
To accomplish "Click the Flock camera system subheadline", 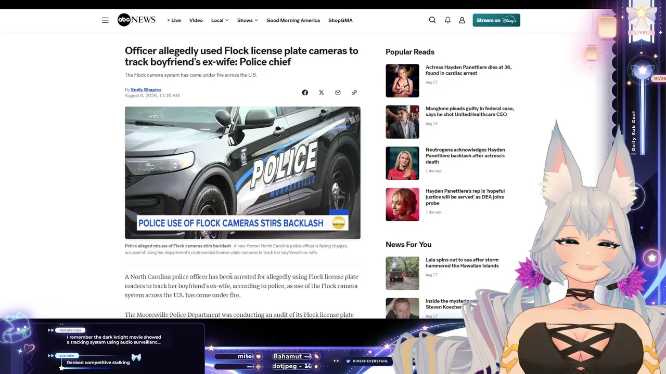I will pyautogui.click(x=191, y=75).
